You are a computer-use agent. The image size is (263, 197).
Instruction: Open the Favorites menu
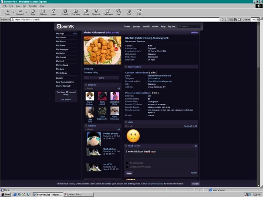click(33, 6)
